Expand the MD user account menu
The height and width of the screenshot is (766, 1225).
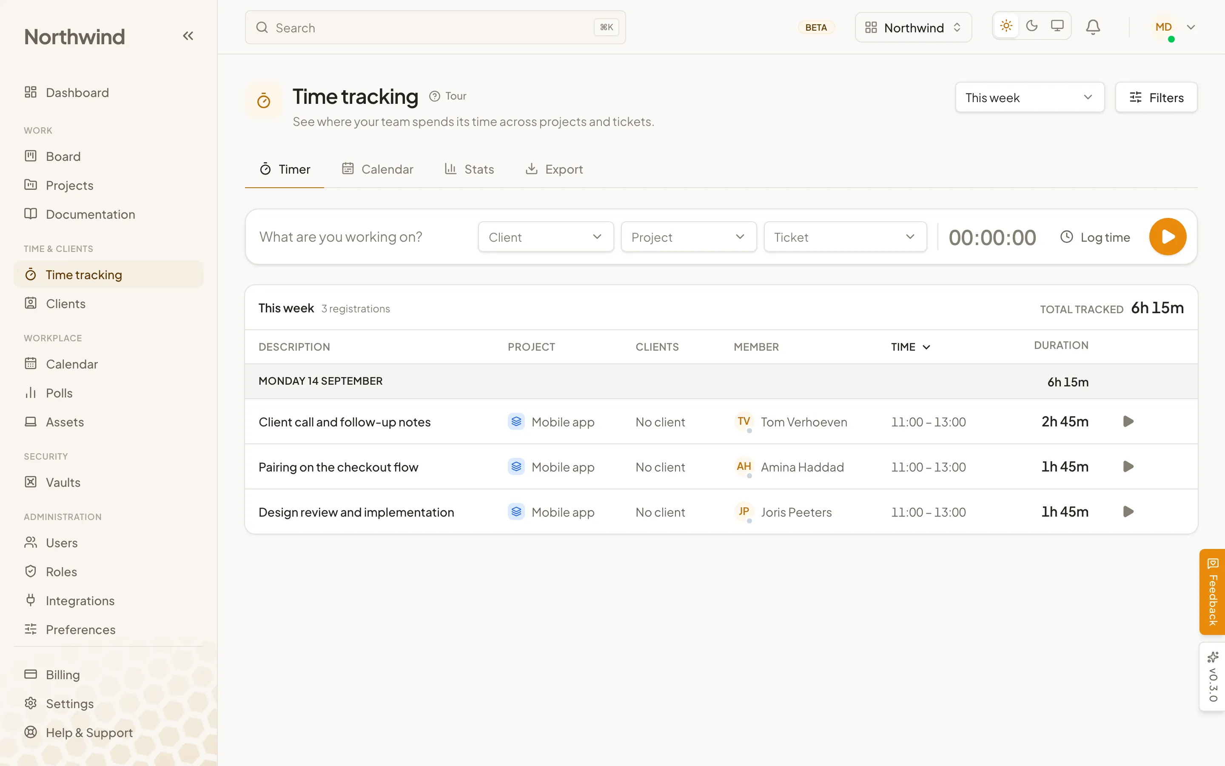pos(1175,27)
